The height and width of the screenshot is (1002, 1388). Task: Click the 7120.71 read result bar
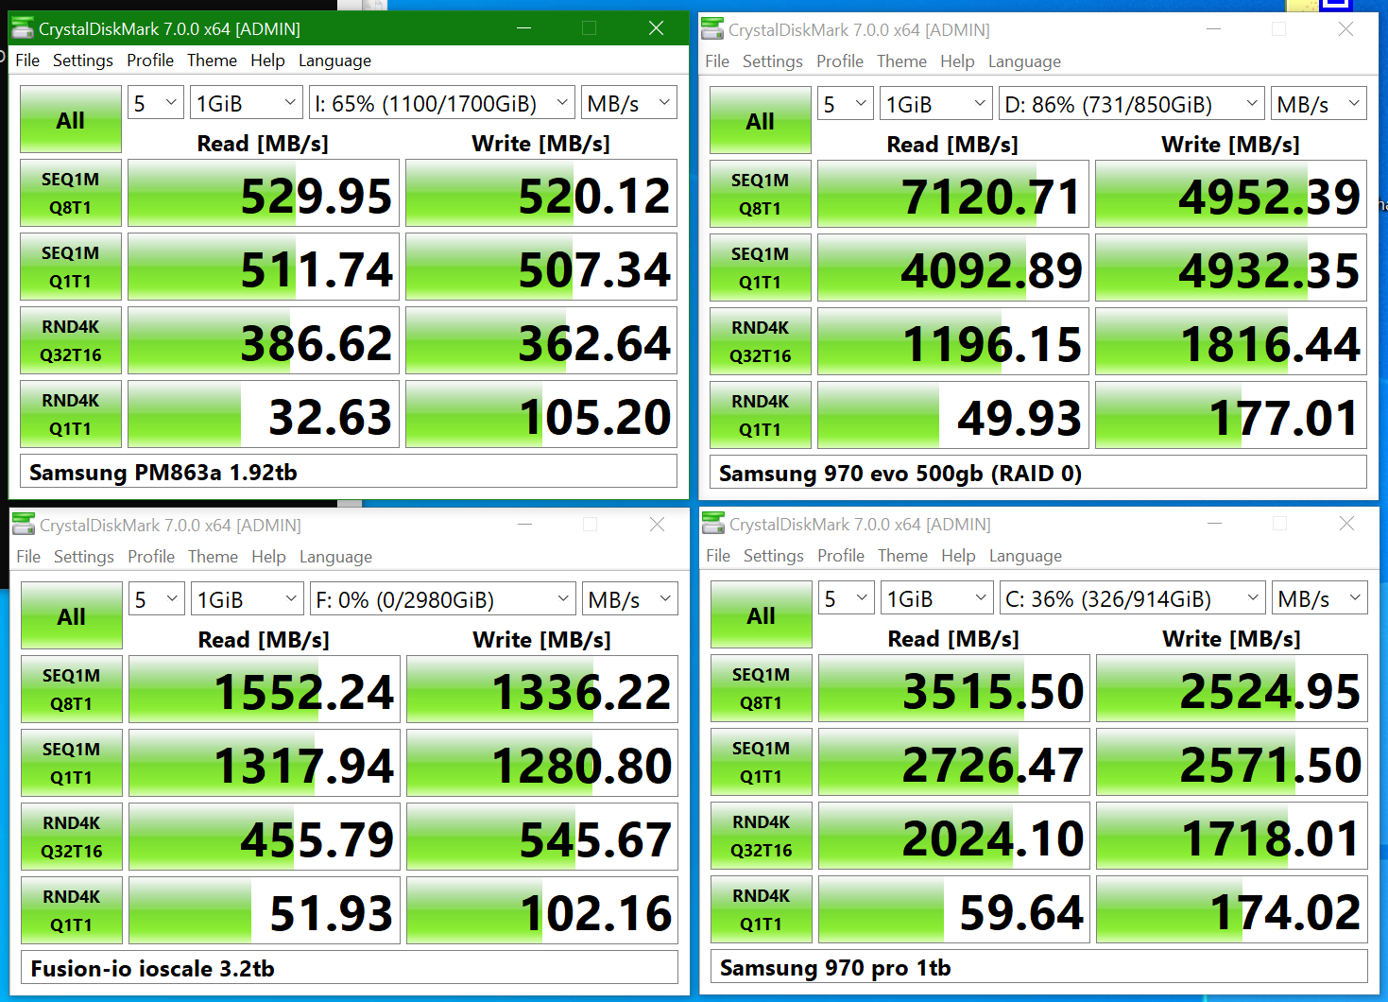click(x=953, y=194)
